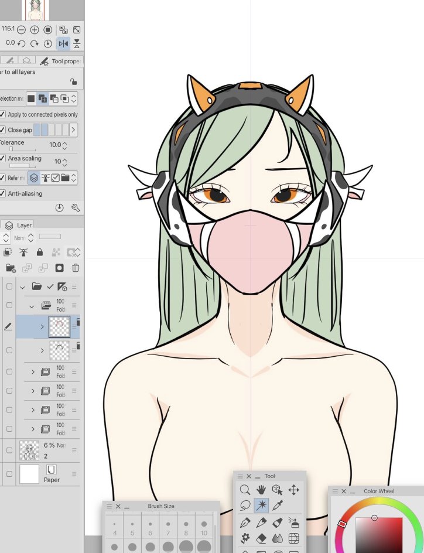
Task: Create a layer mask
Action: (59, 268)
